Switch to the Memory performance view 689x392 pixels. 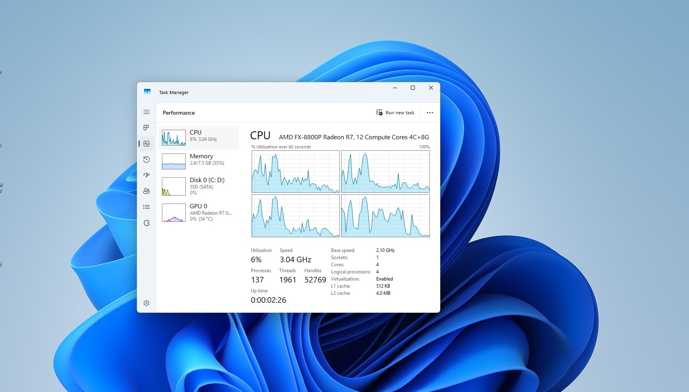pyautogui.click(x=198, y=161)
